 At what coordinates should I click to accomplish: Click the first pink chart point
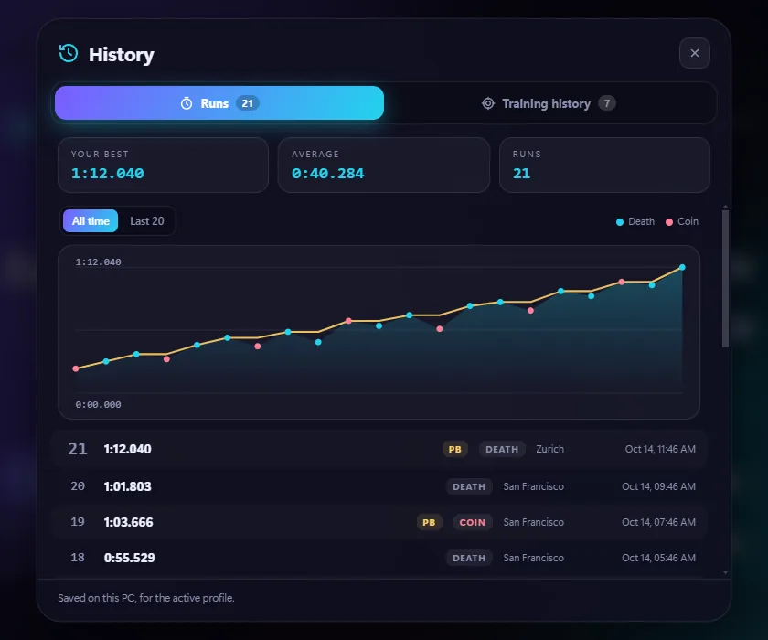pyautogui.click(x=75, y=368)
